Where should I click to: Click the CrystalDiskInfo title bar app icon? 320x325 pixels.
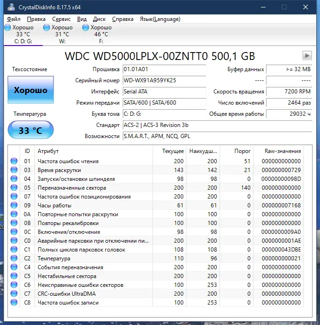click(11, 7)
